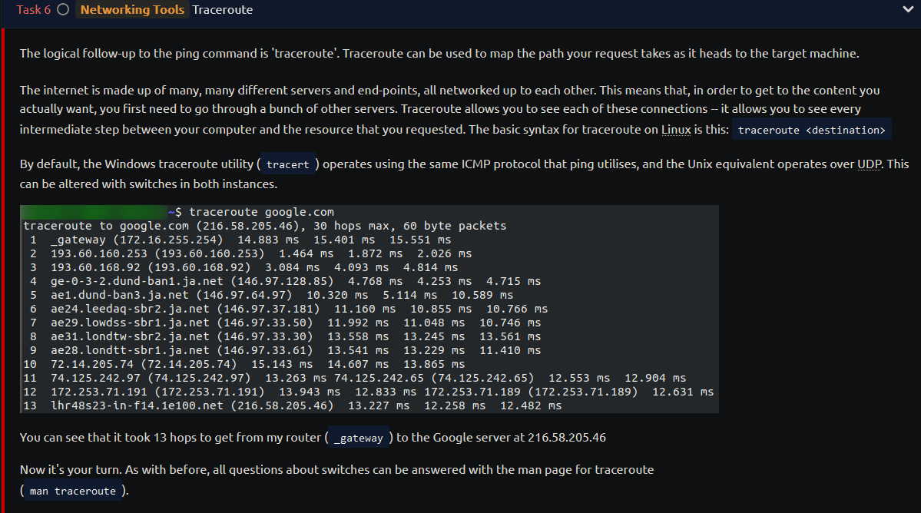
Task: Open the underlined UDP glossary term
Action: [x=870, y=164]
